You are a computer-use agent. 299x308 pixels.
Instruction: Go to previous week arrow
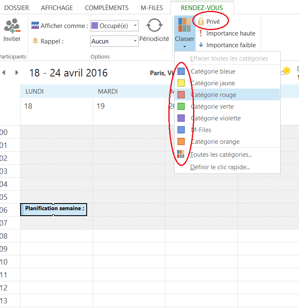point(4,73)
